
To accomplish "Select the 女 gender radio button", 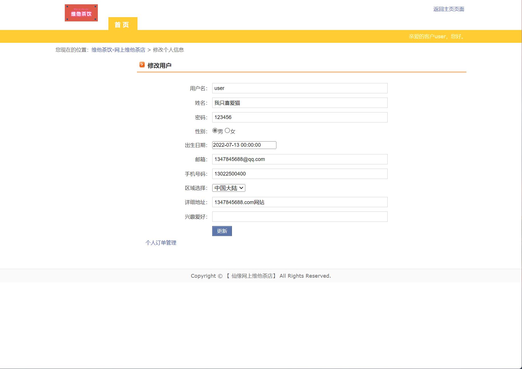I will click(x=227, y=130).
